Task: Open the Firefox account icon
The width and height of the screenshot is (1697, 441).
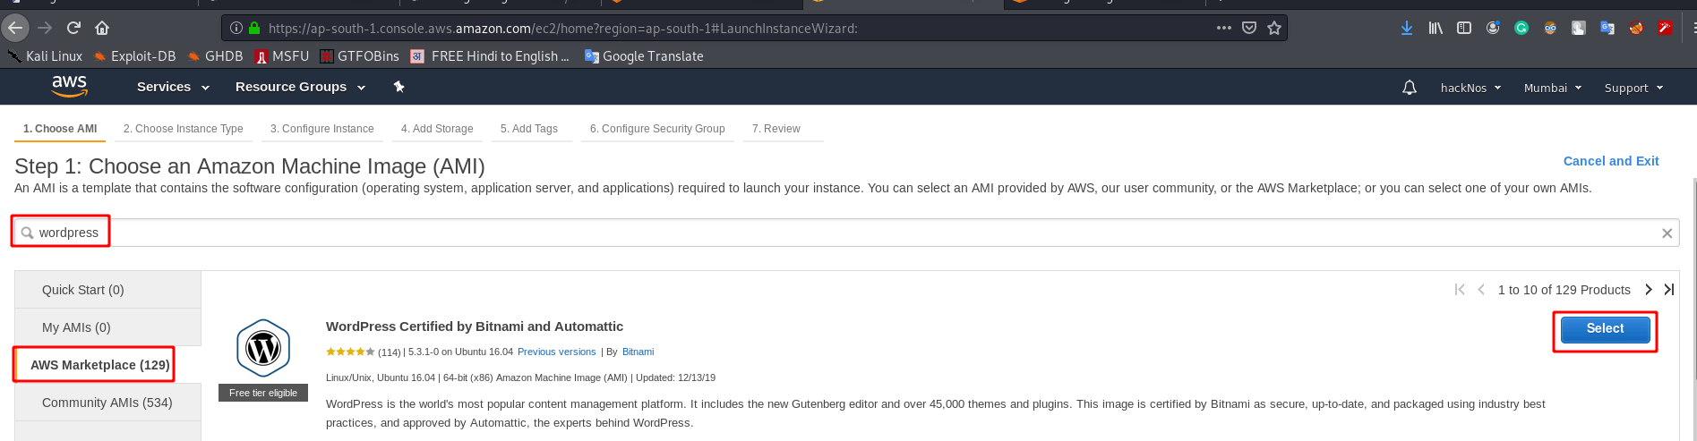Action: click(1493, 28)
